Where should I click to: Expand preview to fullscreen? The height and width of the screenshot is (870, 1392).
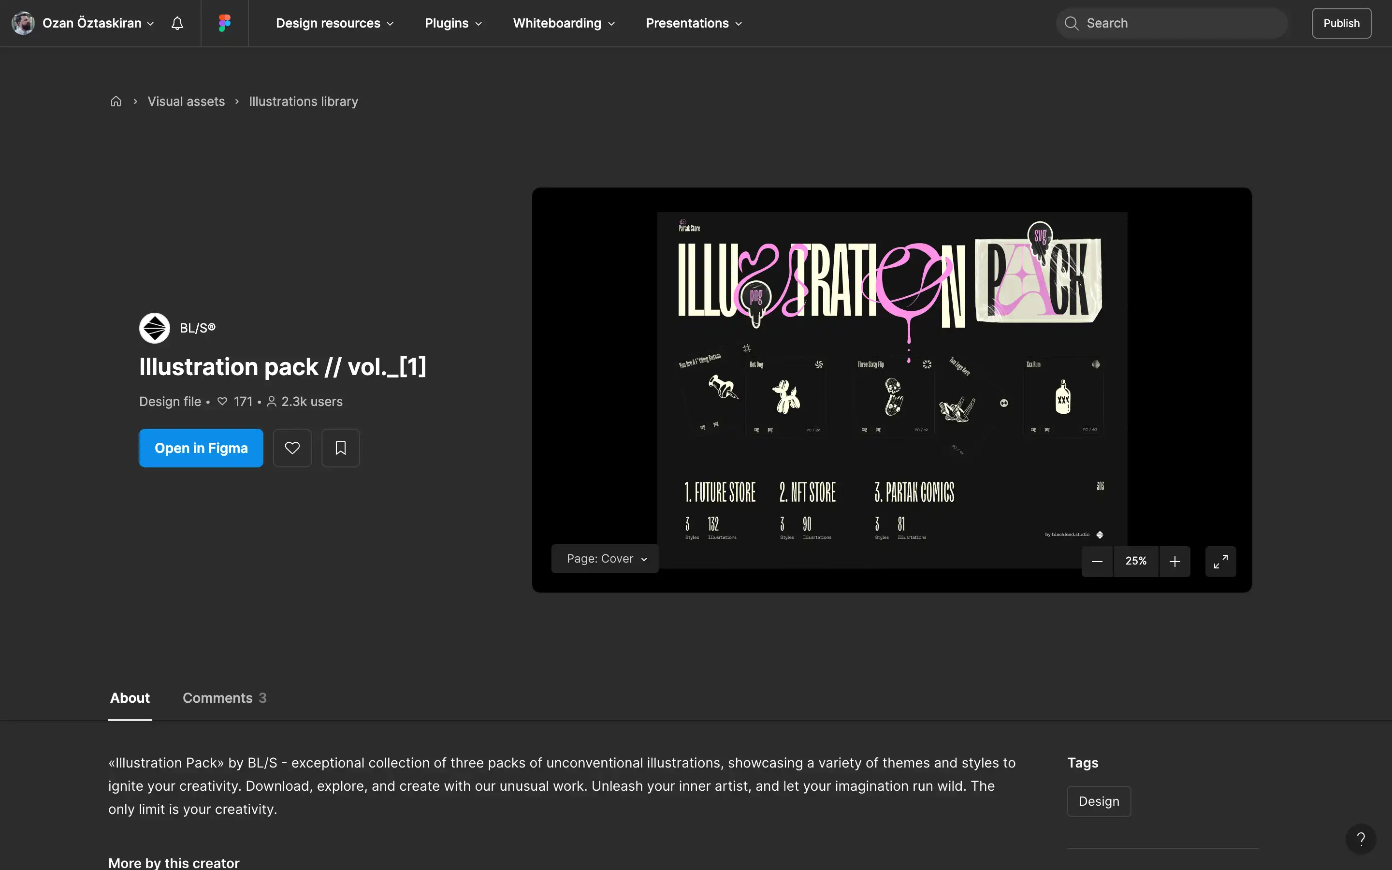pos(1220,561)
